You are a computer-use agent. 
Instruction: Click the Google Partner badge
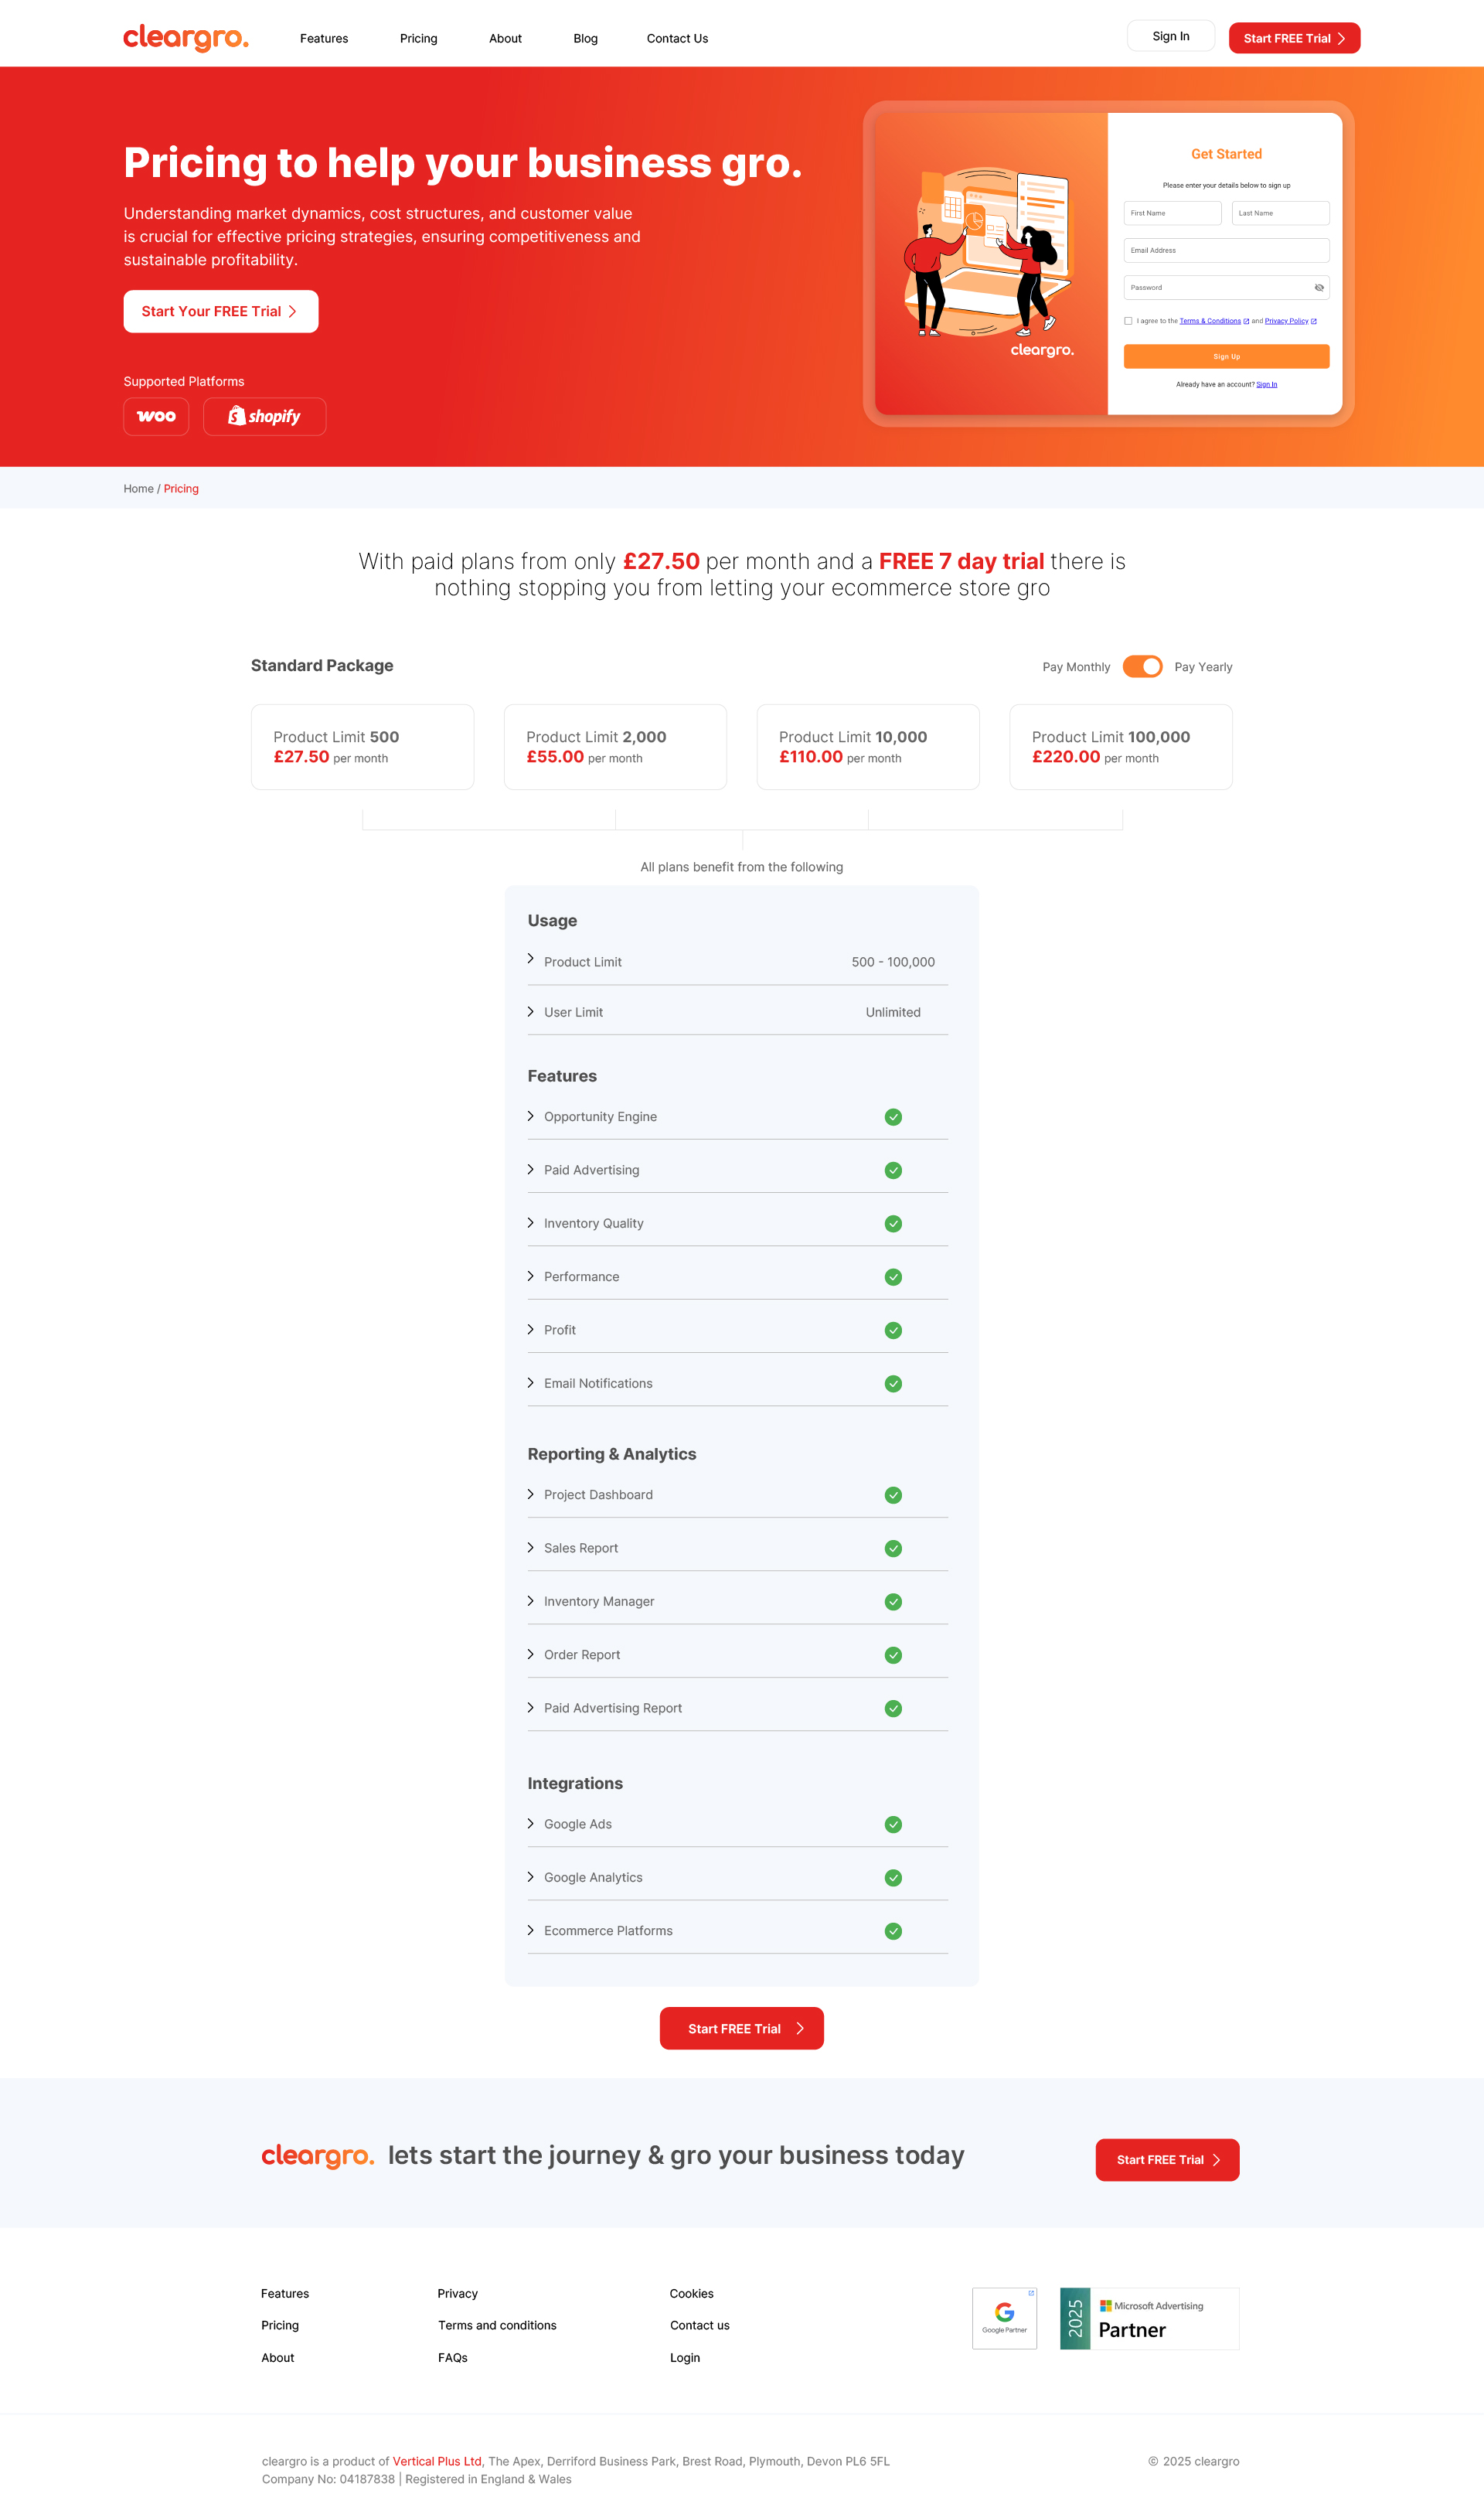[x=1004, y=2318]
